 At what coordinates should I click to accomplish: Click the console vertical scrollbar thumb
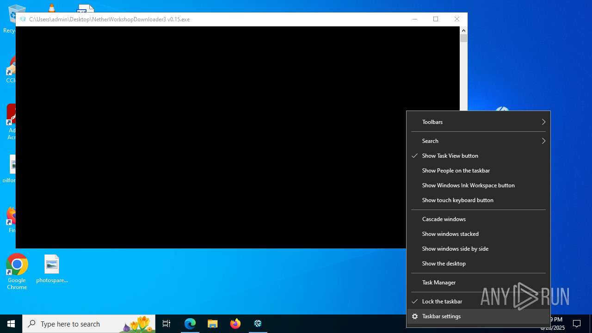(x=463, y=38)
